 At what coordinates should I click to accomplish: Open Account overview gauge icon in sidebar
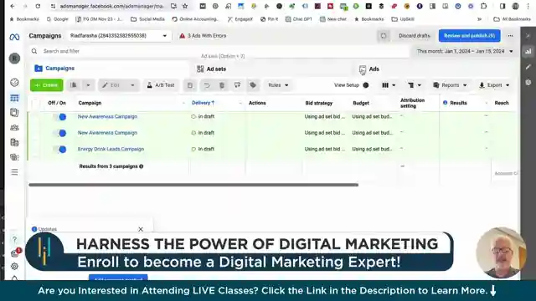[x=14, y=82]
